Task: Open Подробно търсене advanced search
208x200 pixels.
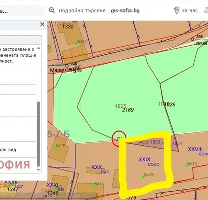Action: 82,11
